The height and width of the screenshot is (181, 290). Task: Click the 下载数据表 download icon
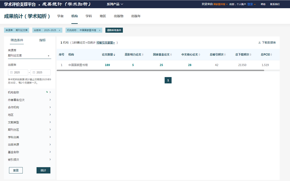tap(259, 43)
